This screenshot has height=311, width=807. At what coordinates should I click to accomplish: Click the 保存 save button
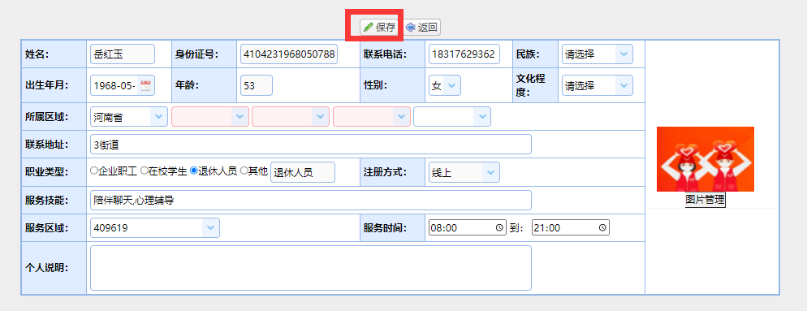coord(380,28)
